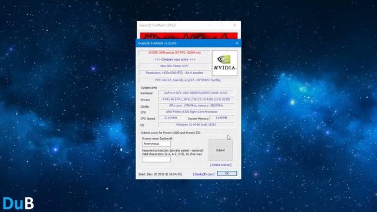
Task: Focus the password protection input field
Action: (156, 160)
